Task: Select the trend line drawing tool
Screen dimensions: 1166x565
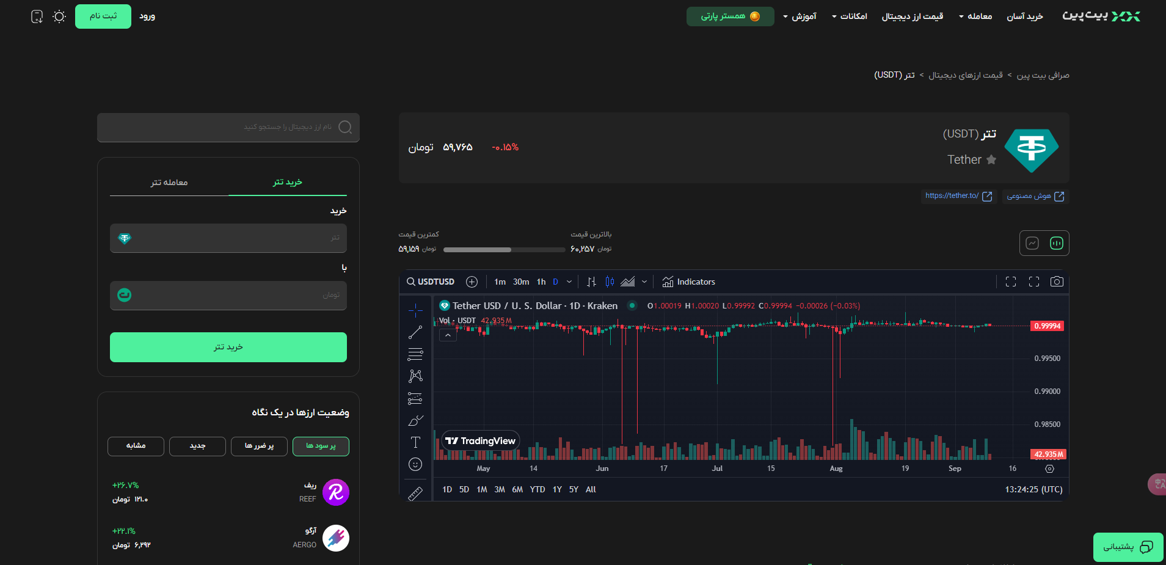Action: pyautogui.click(x=416, y=332)
